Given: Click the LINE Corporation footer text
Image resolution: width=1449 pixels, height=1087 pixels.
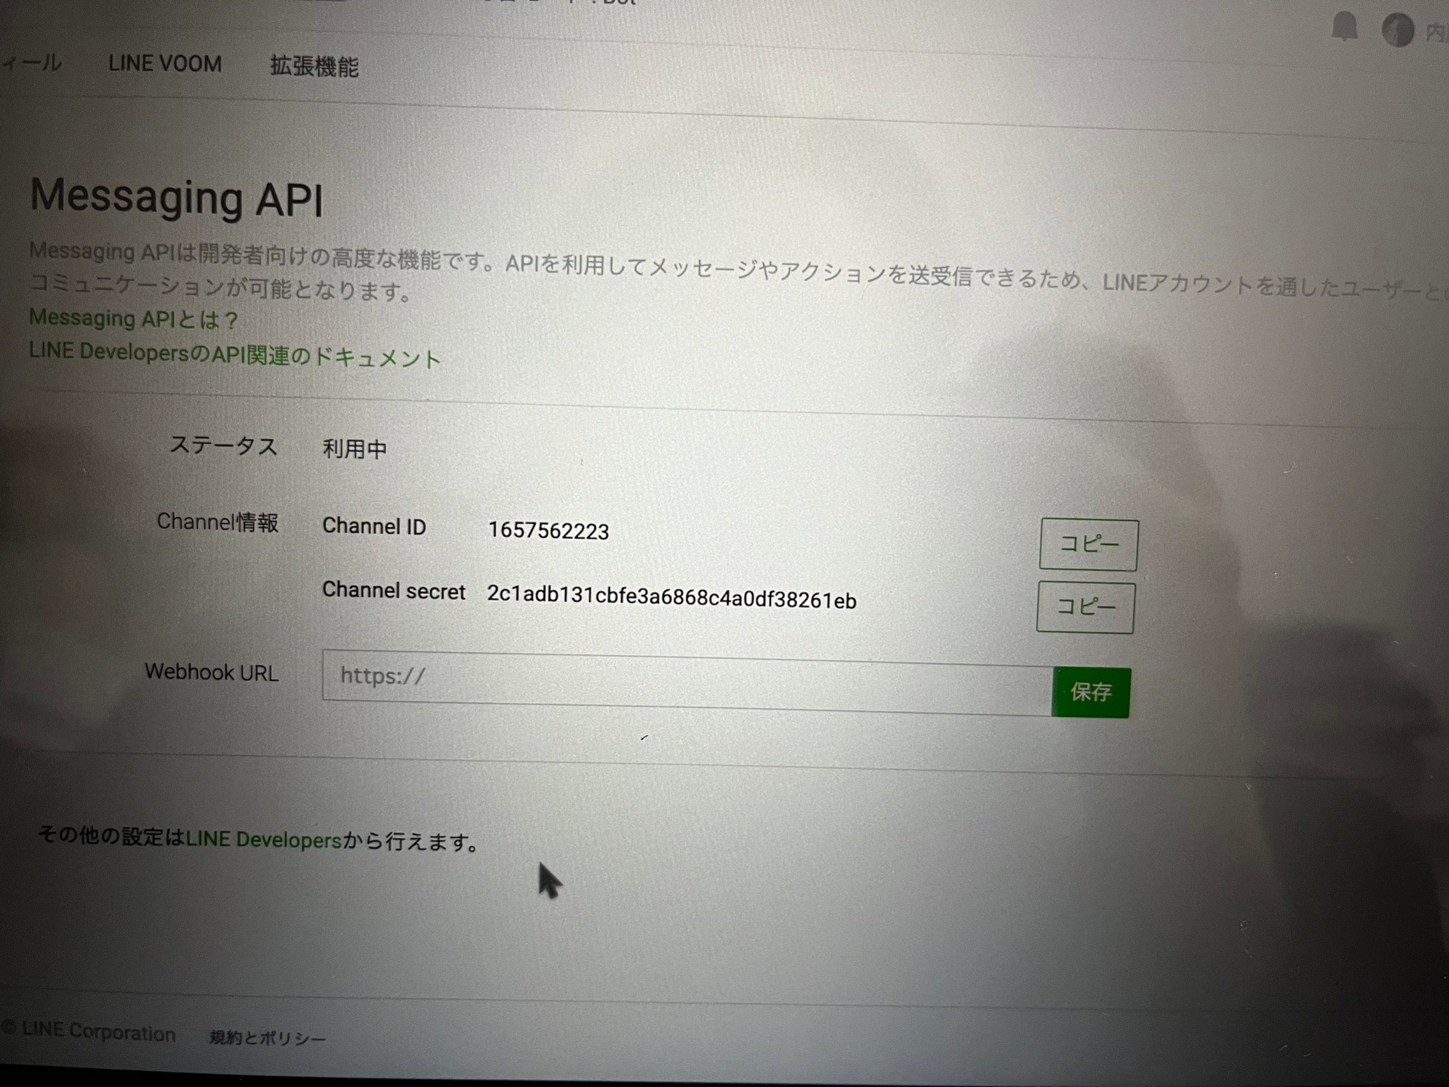Looking at the screenshot, I should (x=89, y=1031).
